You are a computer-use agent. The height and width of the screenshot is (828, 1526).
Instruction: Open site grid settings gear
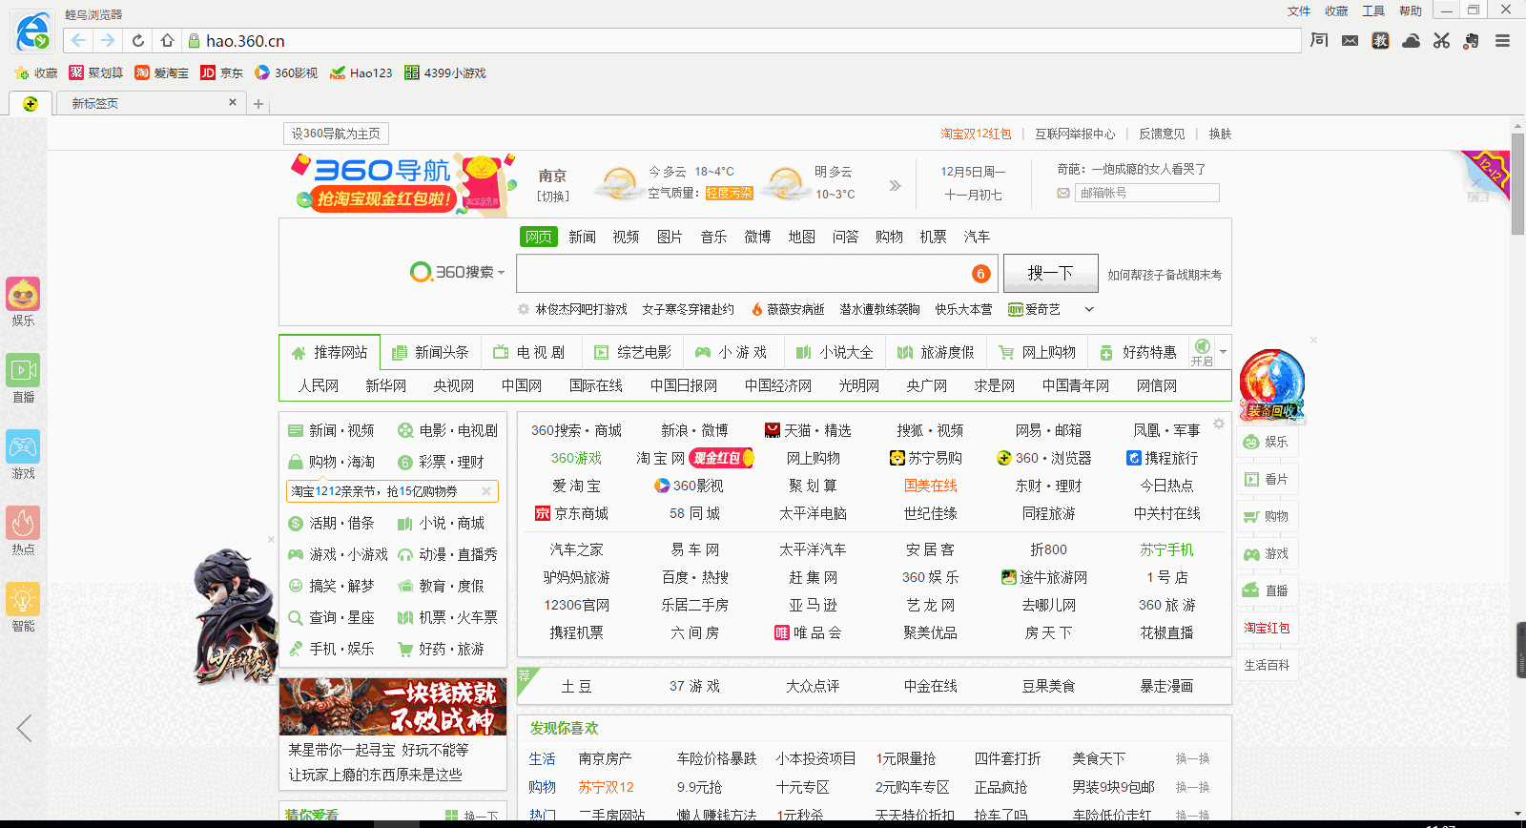point(1218,424)
